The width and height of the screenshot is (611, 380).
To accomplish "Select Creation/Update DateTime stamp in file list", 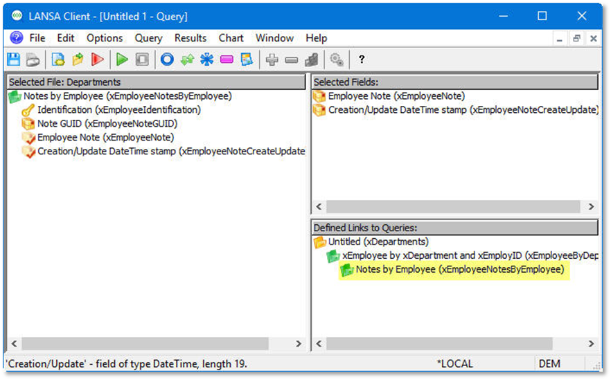I will tap(171, 151).
